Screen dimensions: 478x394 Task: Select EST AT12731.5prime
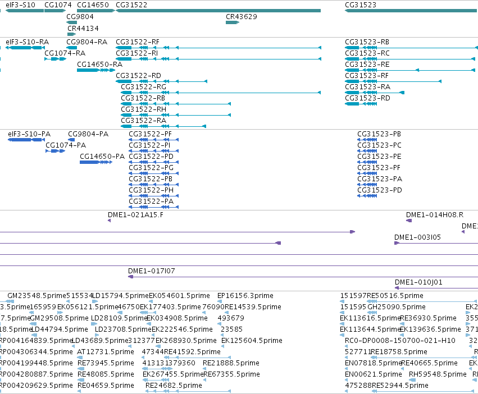pos(106,352)
